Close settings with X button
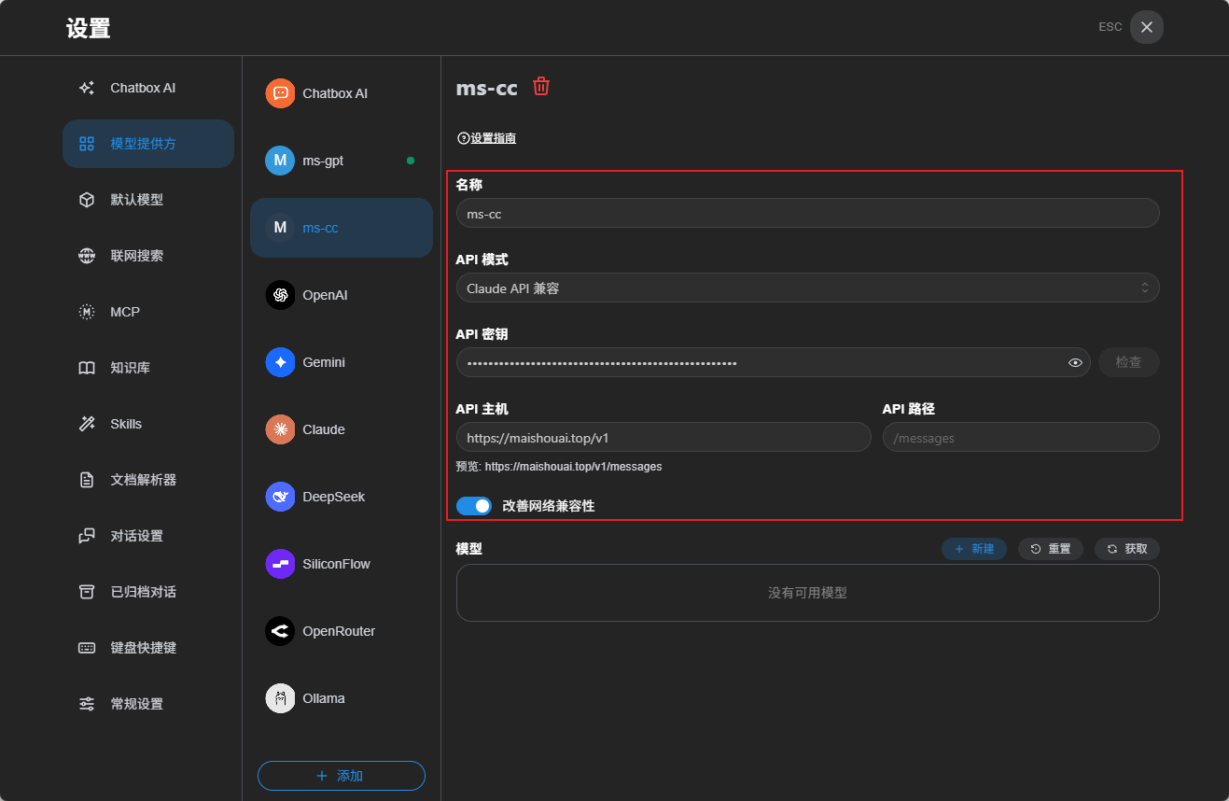 tap(1147, 27)
